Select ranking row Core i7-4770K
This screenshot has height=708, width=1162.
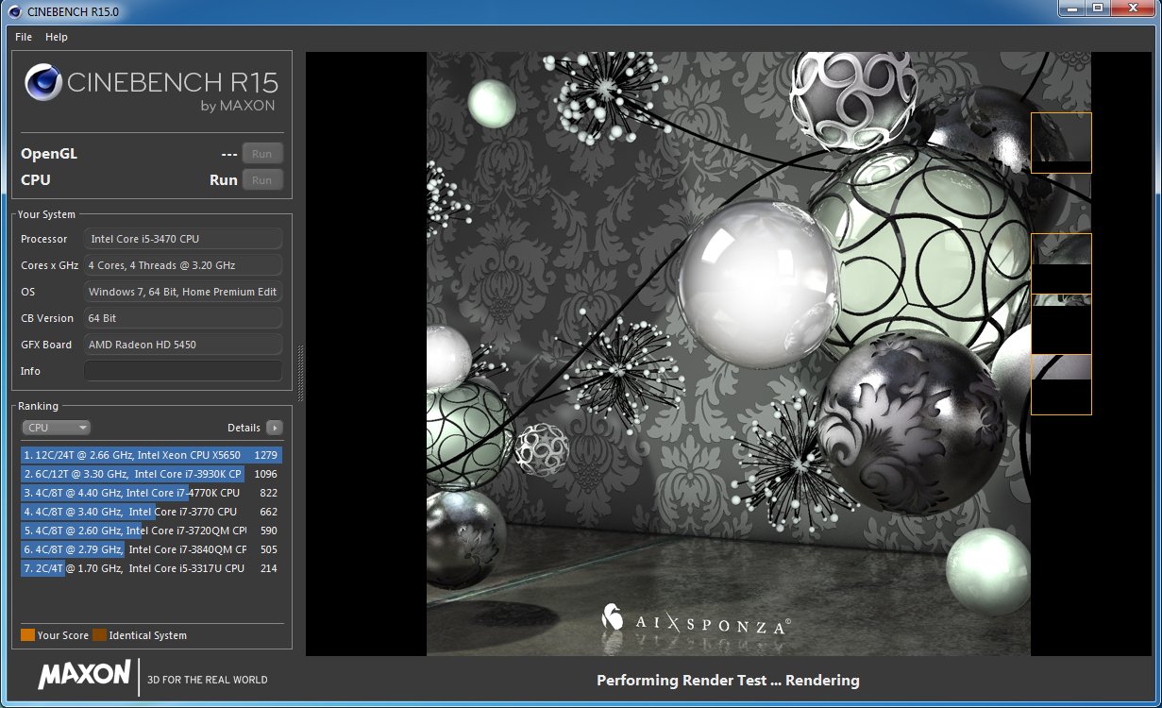pyautogui.click(x=151, y=493)
